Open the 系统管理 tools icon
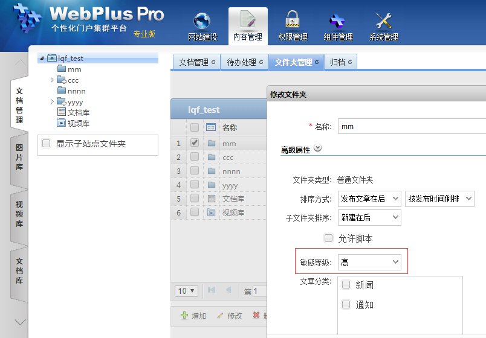This screenshot has height=338, width=486. tap(383, 21)
